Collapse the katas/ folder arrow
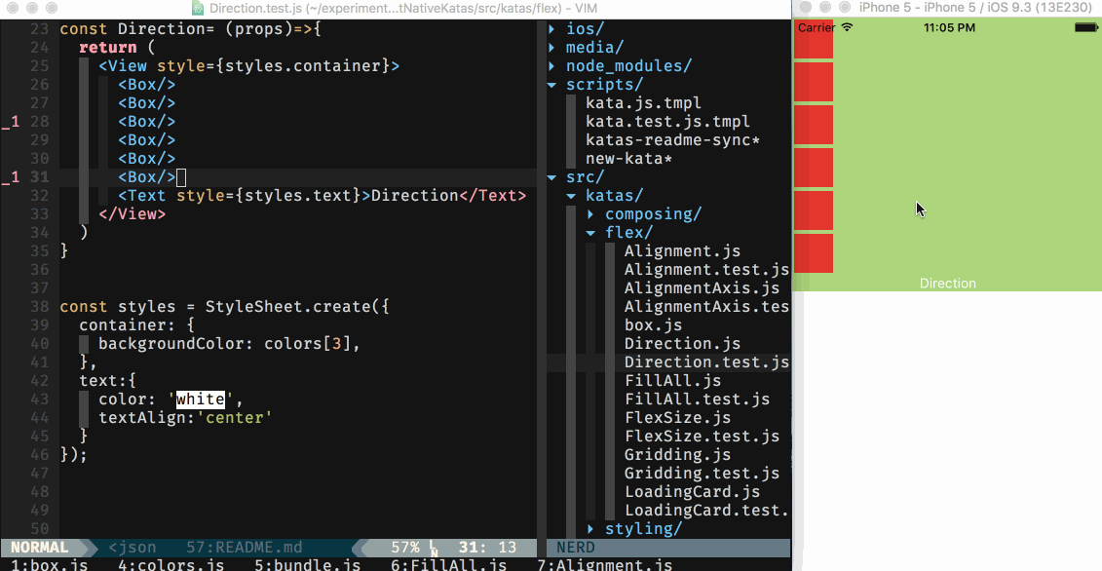Image resolution: width=1102 pixels, height=571 pixels. [x=571, y=196]
